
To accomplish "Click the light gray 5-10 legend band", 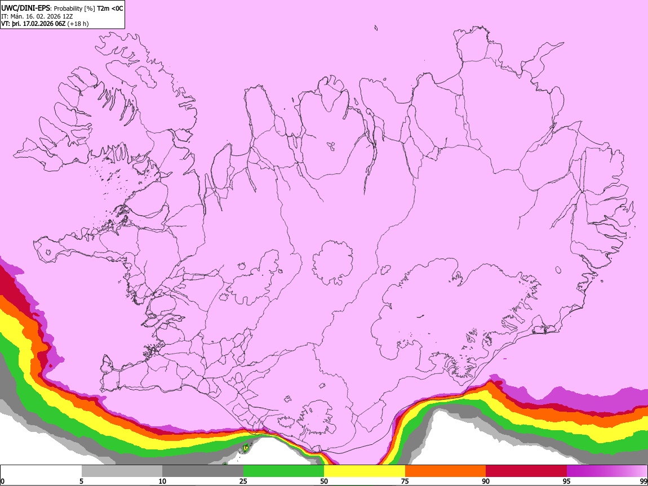I will (122, 471).
